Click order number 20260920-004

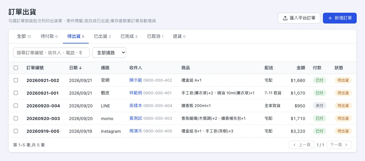click(x=43, y=106)
